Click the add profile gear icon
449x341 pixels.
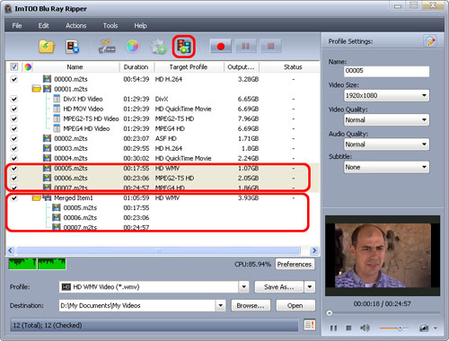click(158, 47)
